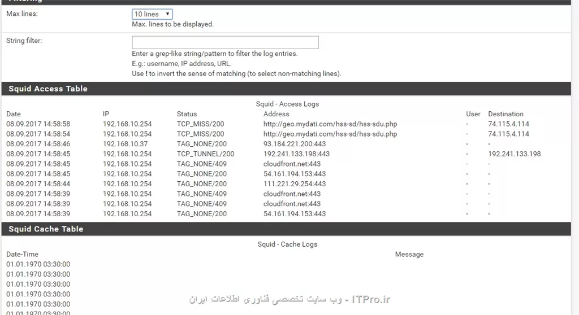Click geo.mydati.com URL in 14:58:58 row
The width and height of the screenshot is (579, 315).
(330, 124)
